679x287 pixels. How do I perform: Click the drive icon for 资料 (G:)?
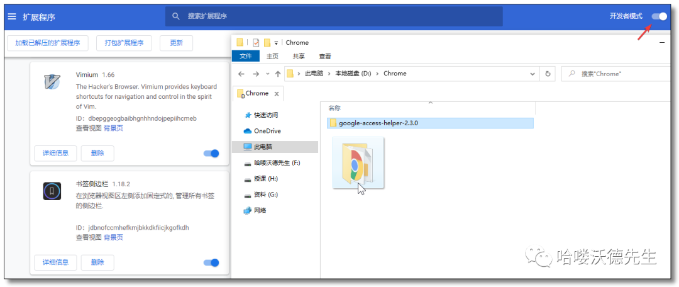[x=248, y=195]
